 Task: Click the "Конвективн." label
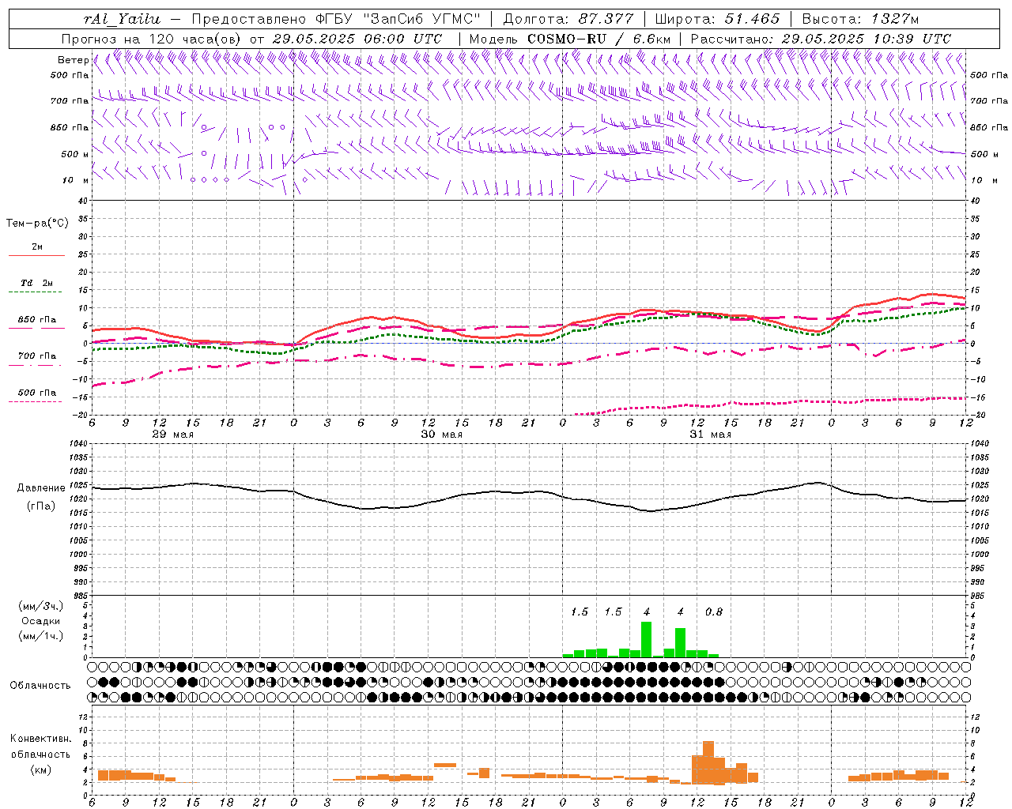[41, 739]
